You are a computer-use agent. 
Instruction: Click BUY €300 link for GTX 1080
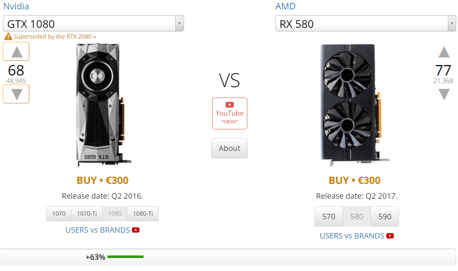pyautogui.click(x=103, y=180)
